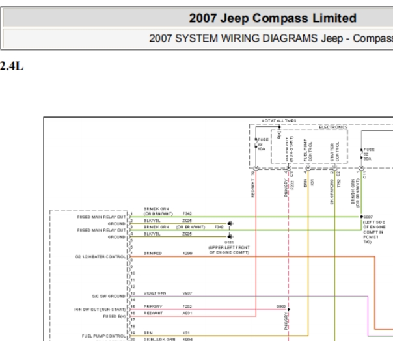Click the 'ELECTRONICS' box label
393x341 pixels.
(333, 127)
